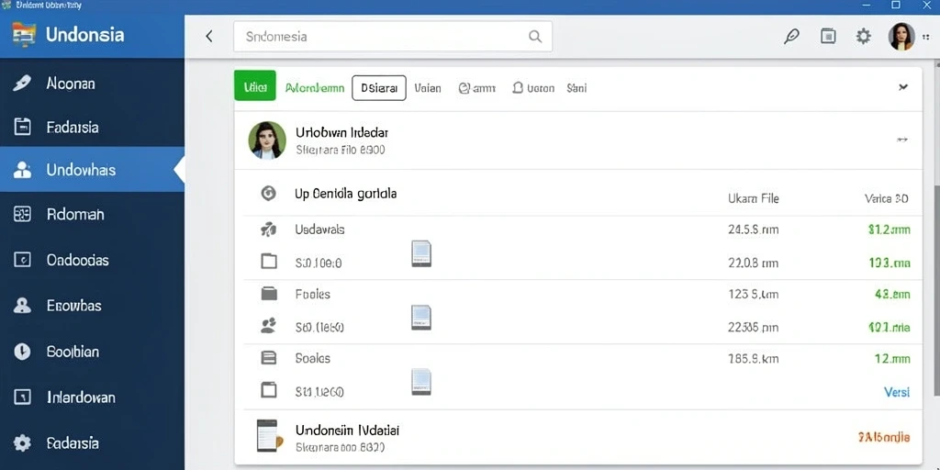Open the Uoron tab

[x=533, y=88]
